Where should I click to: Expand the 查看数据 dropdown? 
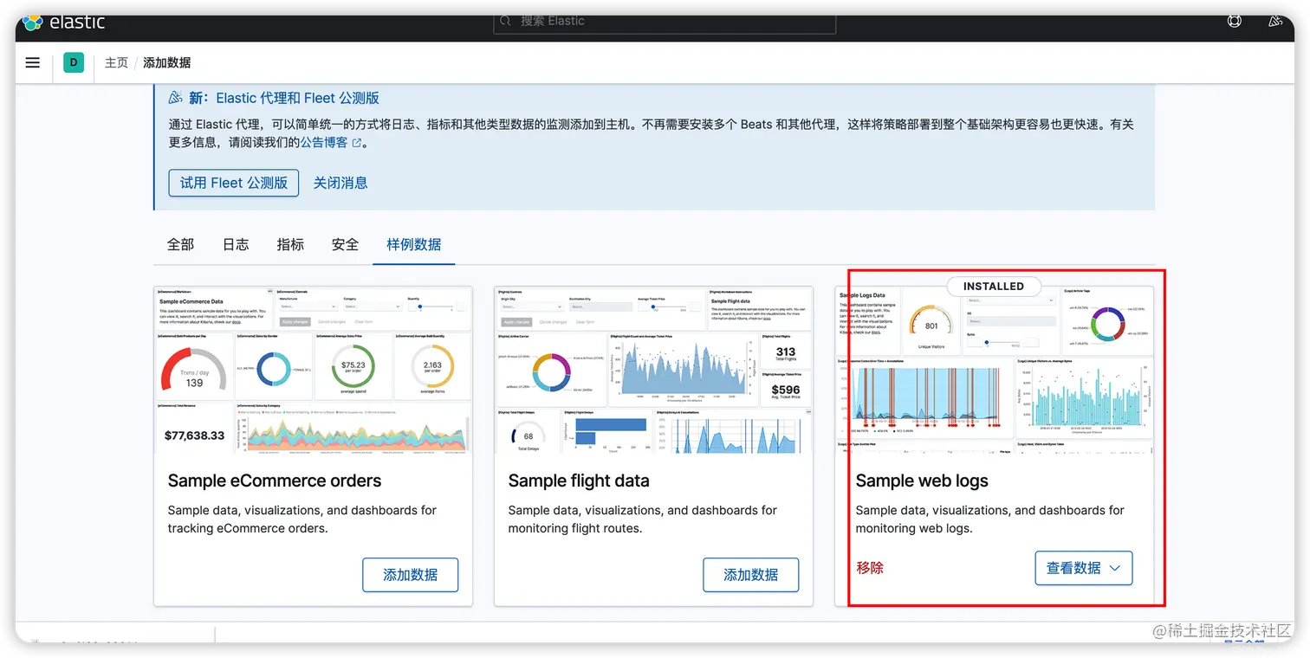coord(1084,568)
